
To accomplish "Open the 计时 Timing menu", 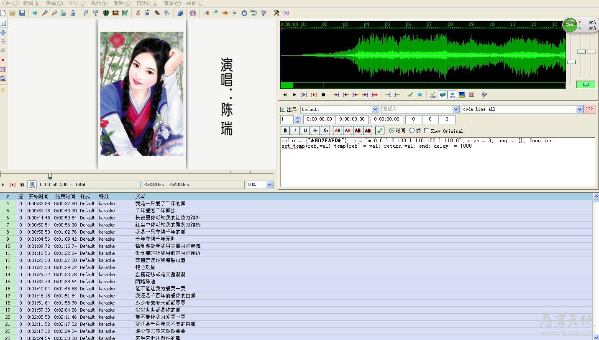I will tap(77, 3).
